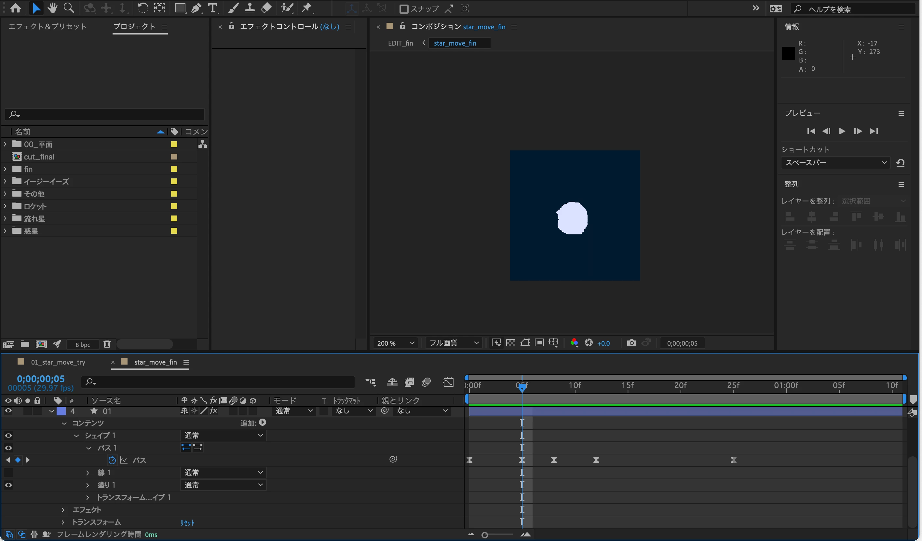Viewport: 922px width, 541px height.
Task: Click the リセット link for トランスフォーム
Action: (187, 523)
